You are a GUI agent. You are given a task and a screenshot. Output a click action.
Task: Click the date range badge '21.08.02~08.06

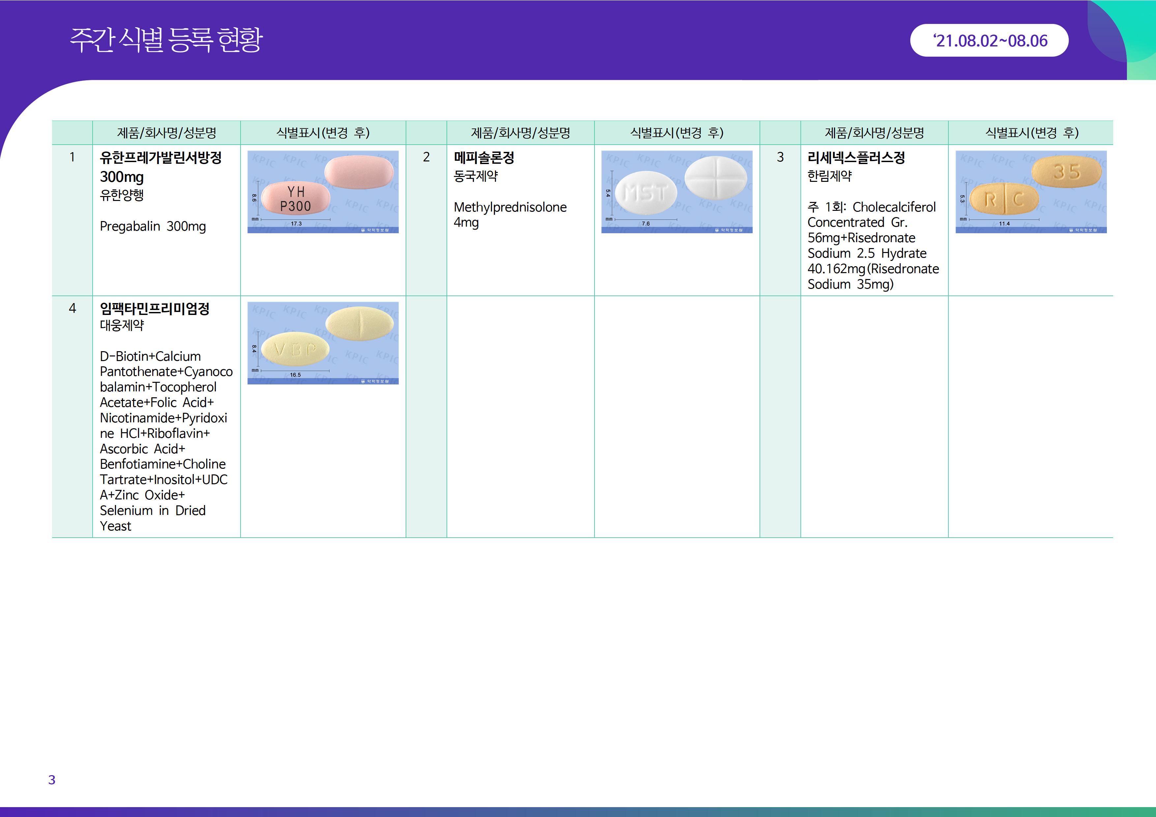click(989, 41)
